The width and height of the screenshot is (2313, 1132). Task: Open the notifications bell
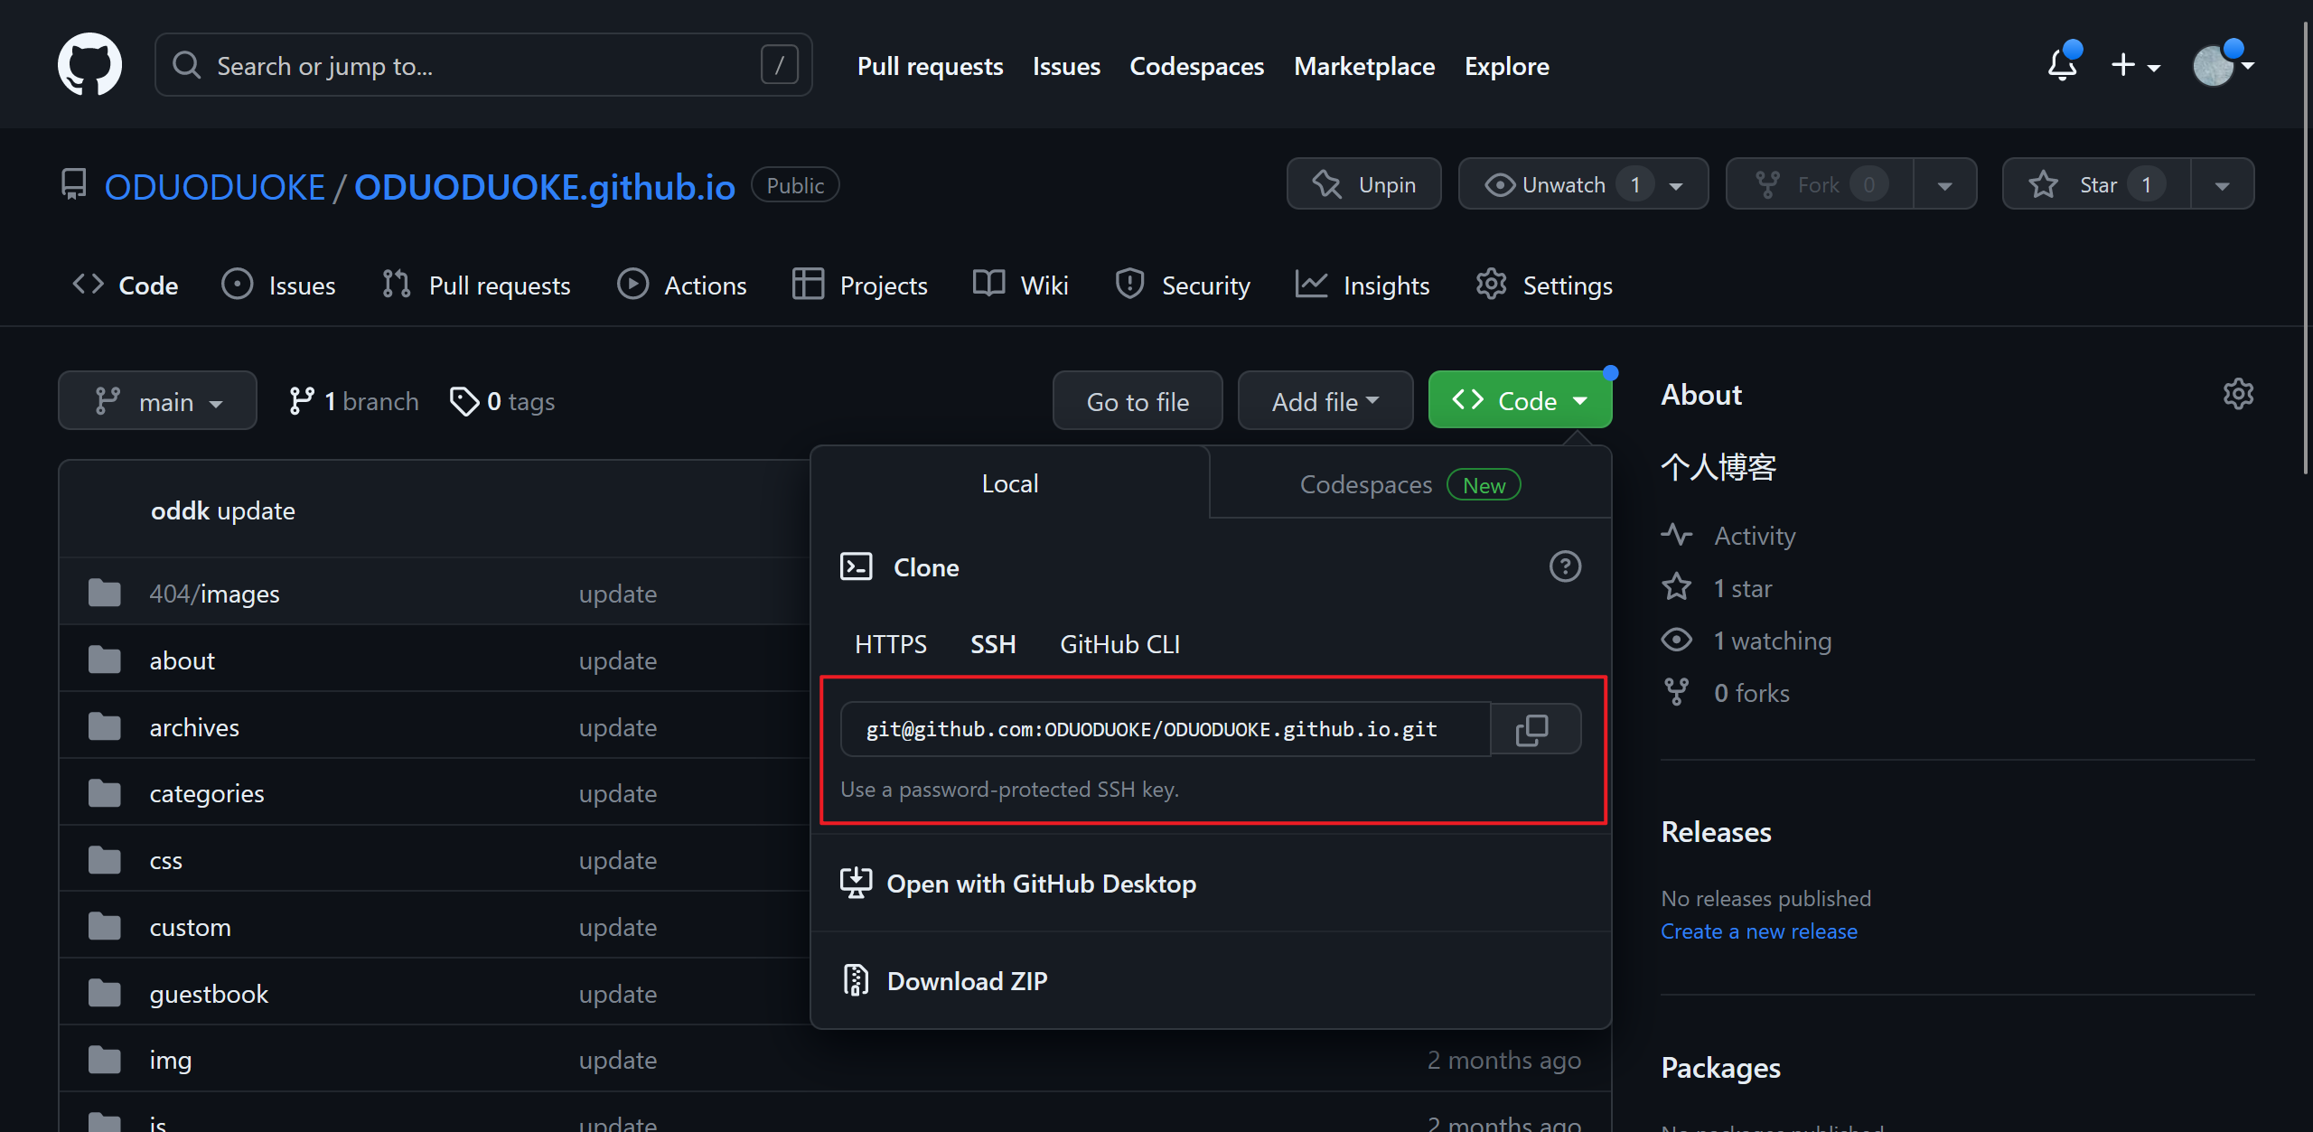tap(2062, 65)
